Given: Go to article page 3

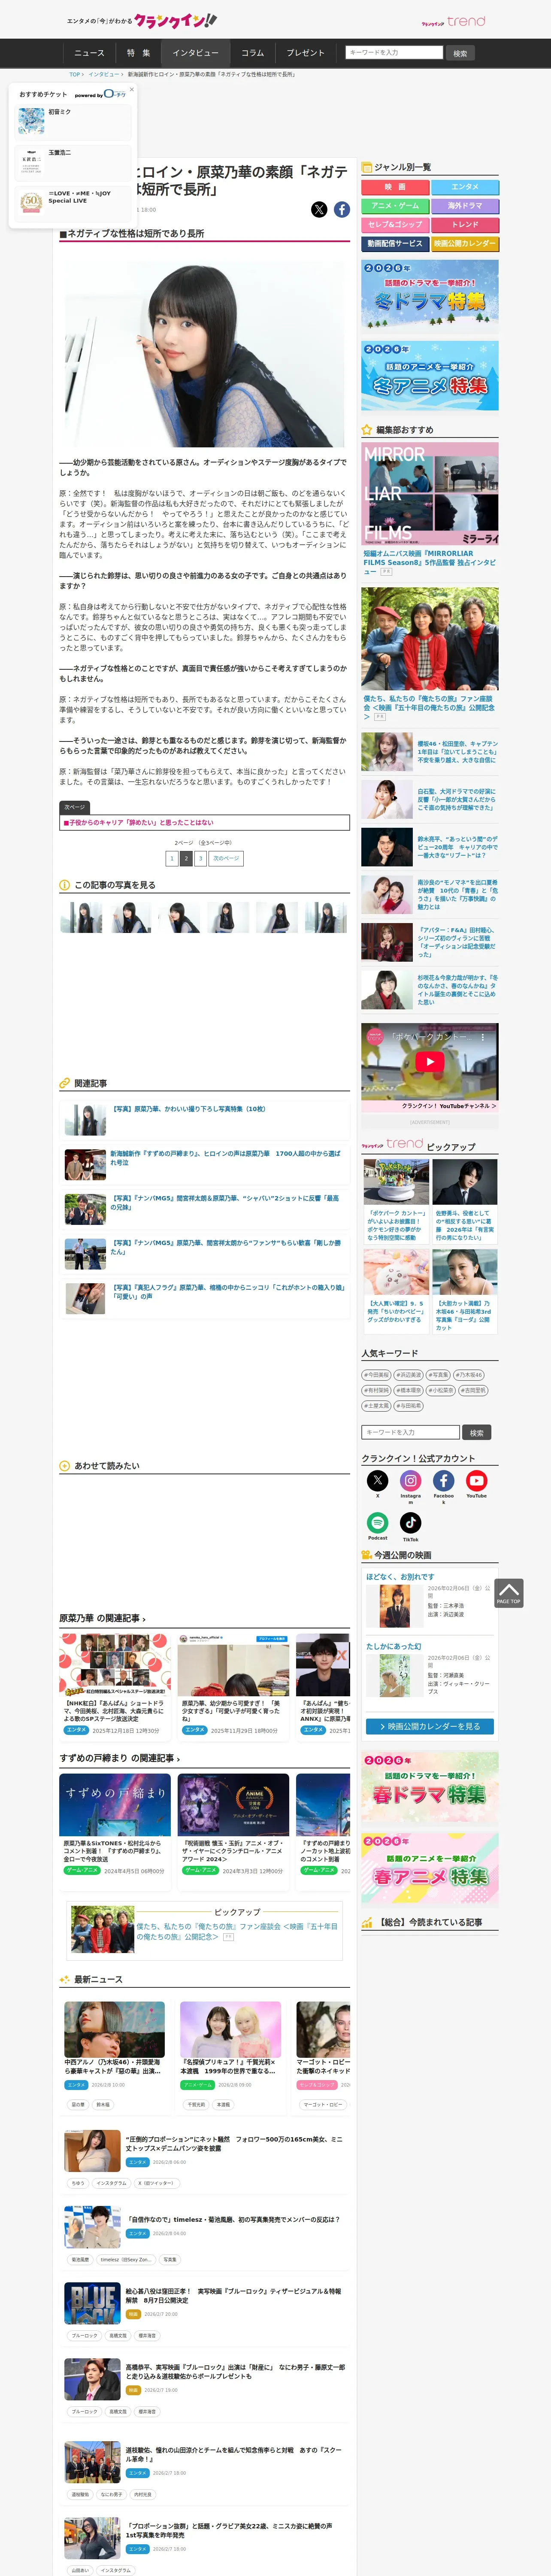Looking at the screenshot, I should (x=200, y=859).
